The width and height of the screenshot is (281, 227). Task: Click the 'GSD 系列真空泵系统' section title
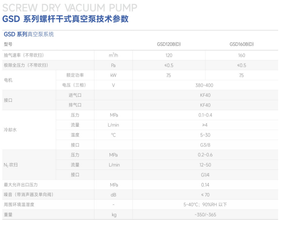(x=29, y=34)
